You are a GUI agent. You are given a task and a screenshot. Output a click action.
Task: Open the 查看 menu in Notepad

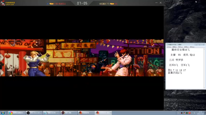click(186, 47)
